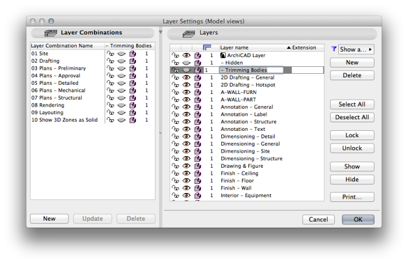Switch wireframe/solid icon for Drawing & Figure
The width and height of the screenshot is (408, 264).
click(198, 166)
